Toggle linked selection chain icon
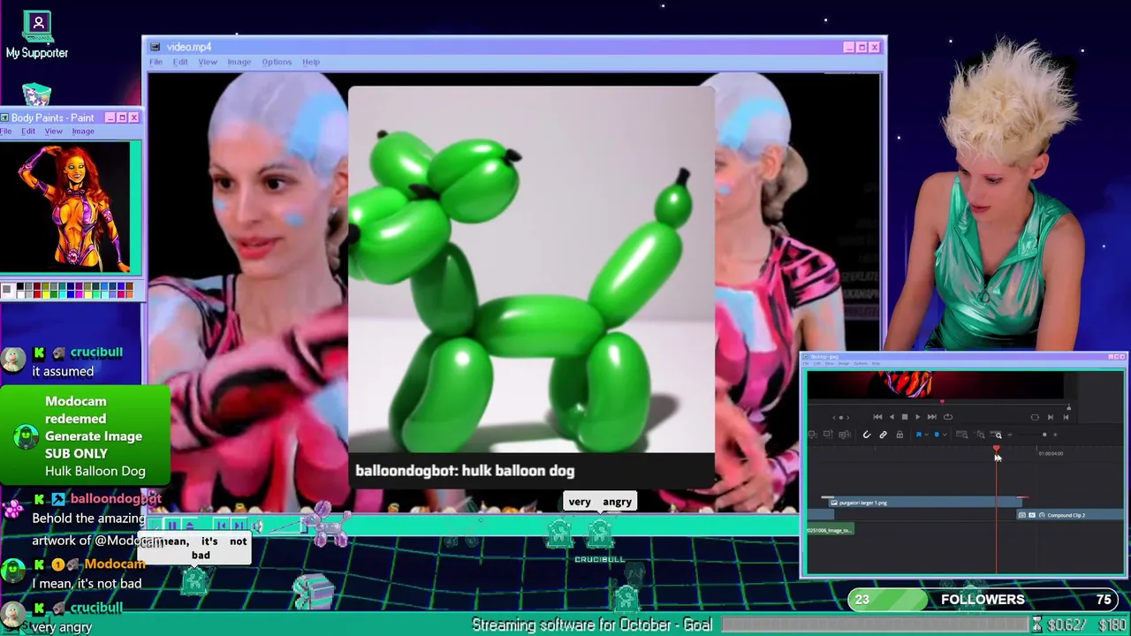 [884, 435]
